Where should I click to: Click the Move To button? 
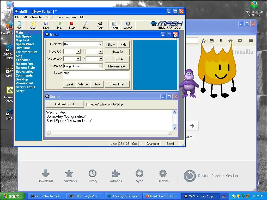117,52
